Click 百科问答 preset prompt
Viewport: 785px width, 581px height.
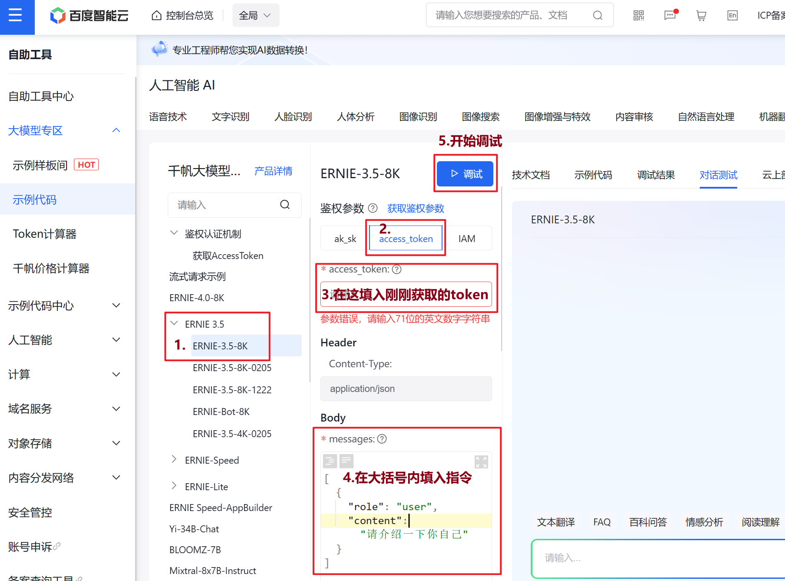[648, 522]
